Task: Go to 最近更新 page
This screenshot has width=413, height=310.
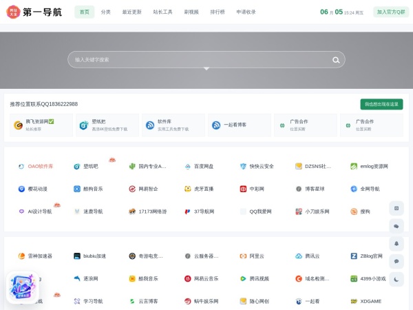Action: pos(131,12)
